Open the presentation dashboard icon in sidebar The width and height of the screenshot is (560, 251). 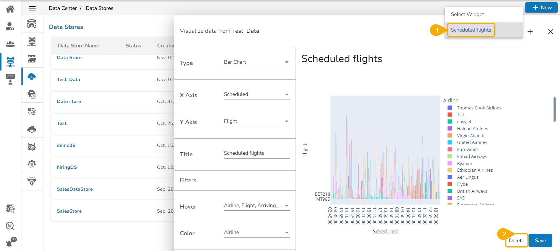(10, 79)
